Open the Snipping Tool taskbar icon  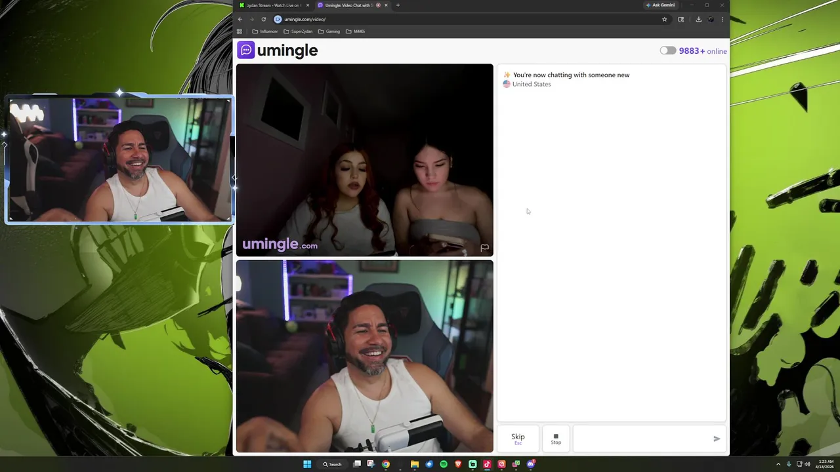point(371,464)
